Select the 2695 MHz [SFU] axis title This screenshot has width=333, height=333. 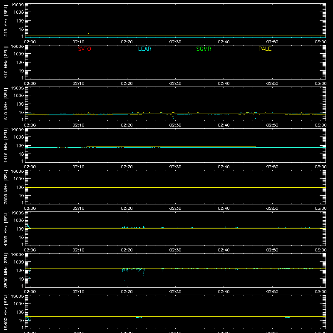pos(5,187)
